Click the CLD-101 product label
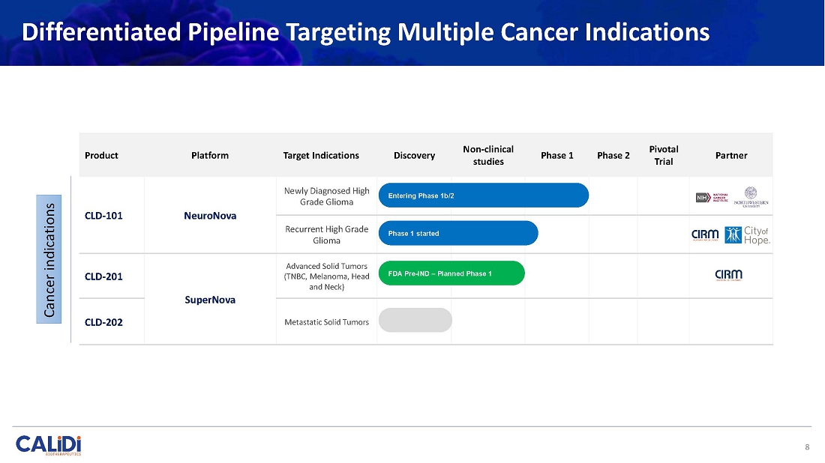825x463 pixels. pos(103,216)
